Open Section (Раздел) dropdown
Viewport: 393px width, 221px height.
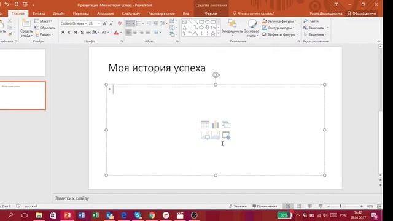[44, 34]
